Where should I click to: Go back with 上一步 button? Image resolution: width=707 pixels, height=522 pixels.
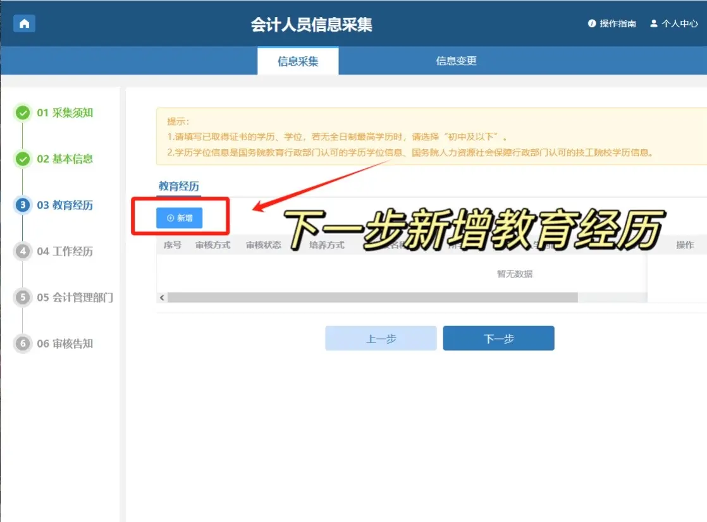point(381,339)
